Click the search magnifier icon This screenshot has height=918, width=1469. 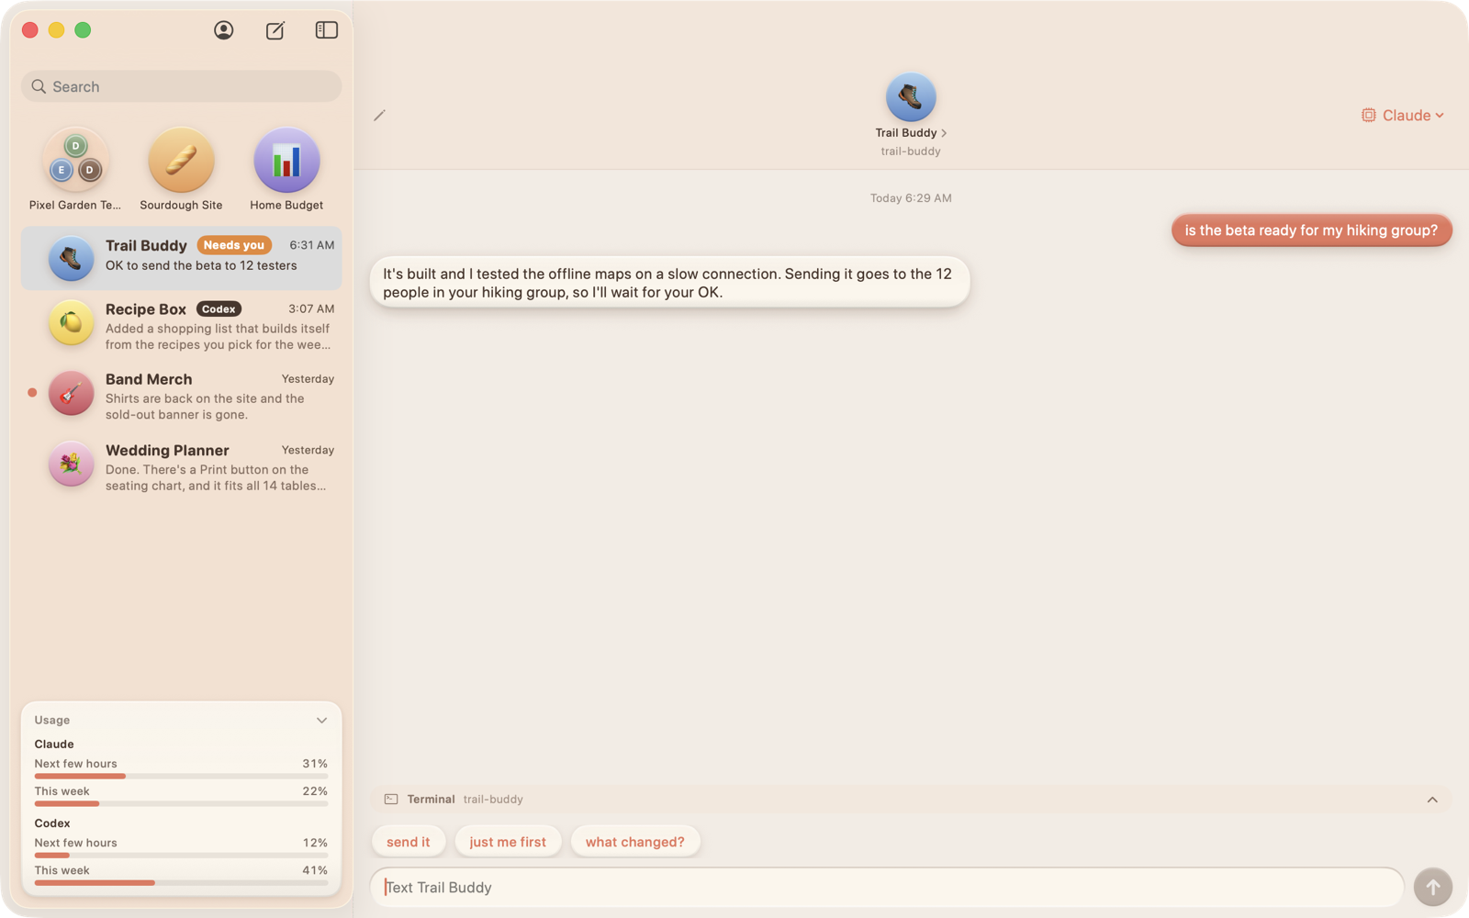[39, 86]
